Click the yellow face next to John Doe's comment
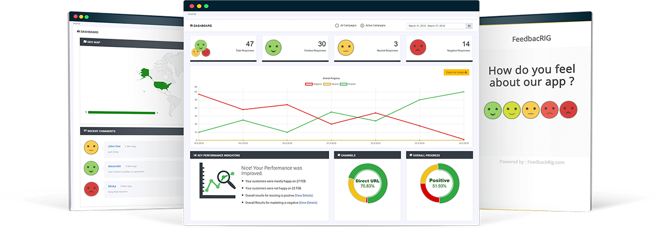Viewport: 658px width, 229px height. point(91,148)
